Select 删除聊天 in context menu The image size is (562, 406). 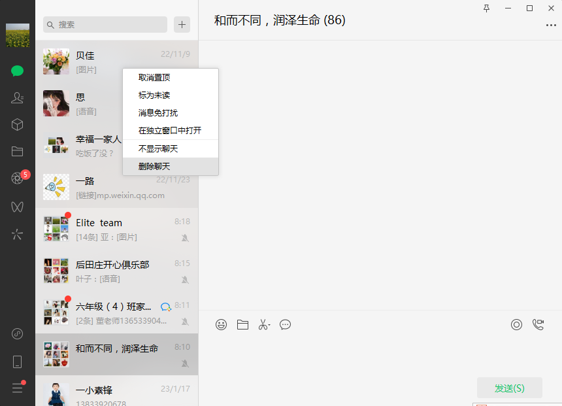(171, 166)
